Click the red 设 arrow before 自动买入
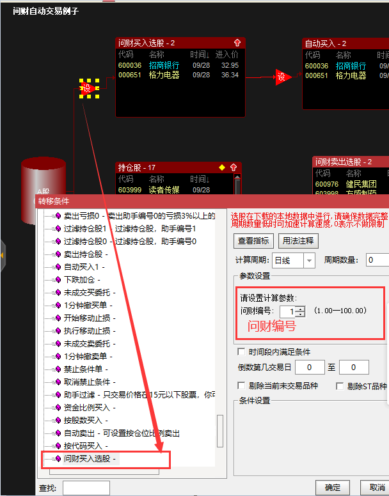Screen dimensions: 389x496 coord(283,77)
